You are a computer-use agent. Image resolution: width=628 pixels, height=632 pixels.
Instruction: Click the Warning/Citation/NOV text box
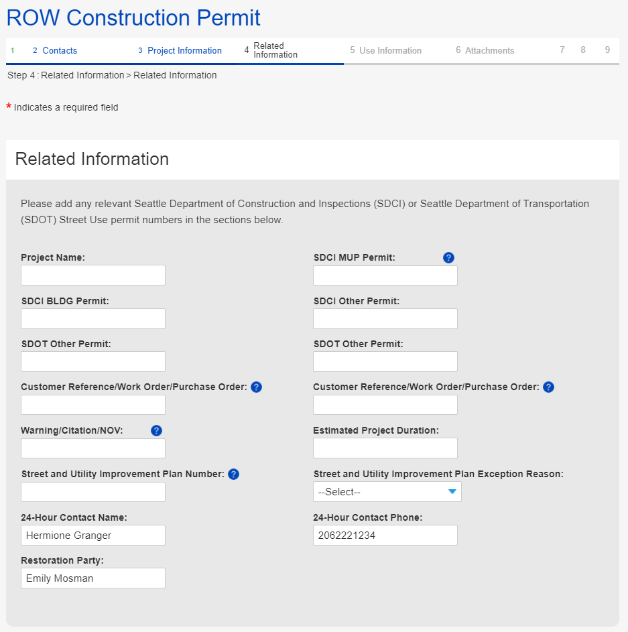tap(93, 448)
